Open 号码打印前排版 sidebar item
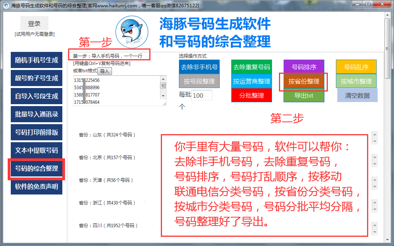Screen dimensions: 394x246 point(37,133)
